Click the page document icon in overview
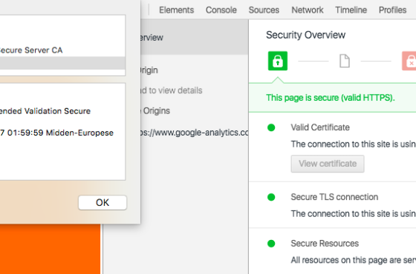 [345, 61]
